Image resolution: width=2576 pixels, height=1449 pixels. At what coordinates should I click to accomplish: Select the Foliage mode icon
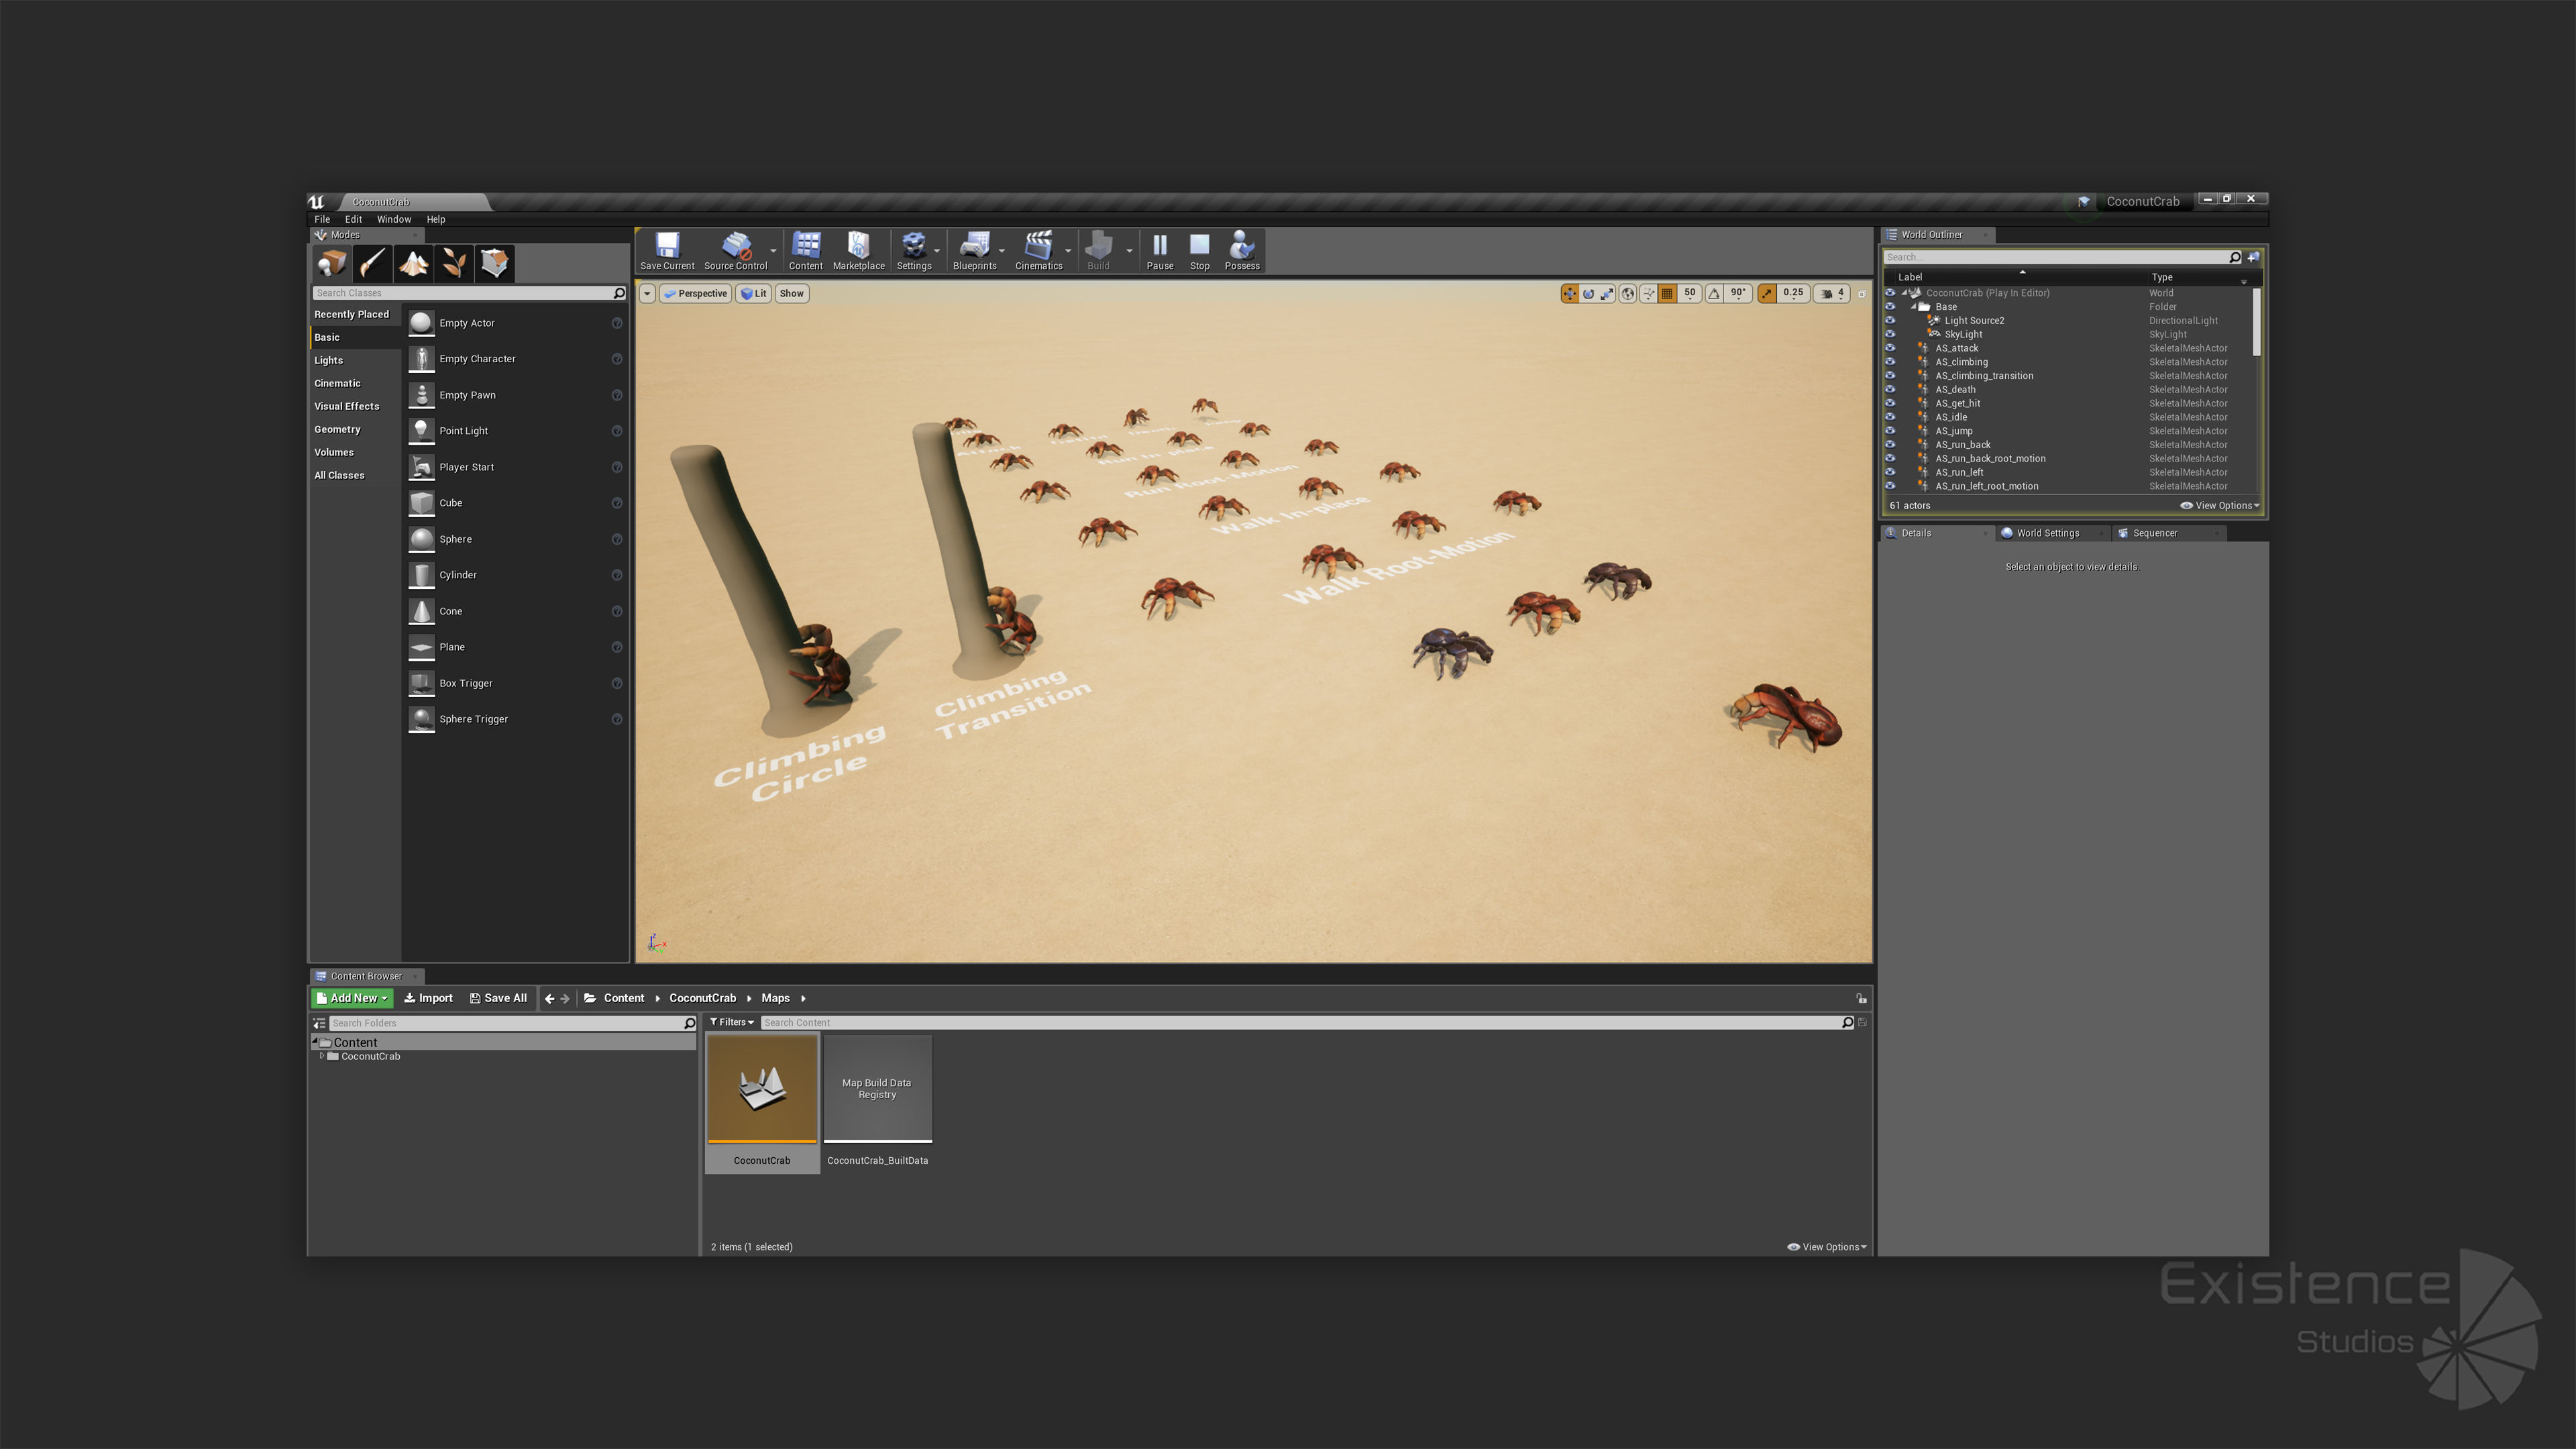click(x=454, y=263)
